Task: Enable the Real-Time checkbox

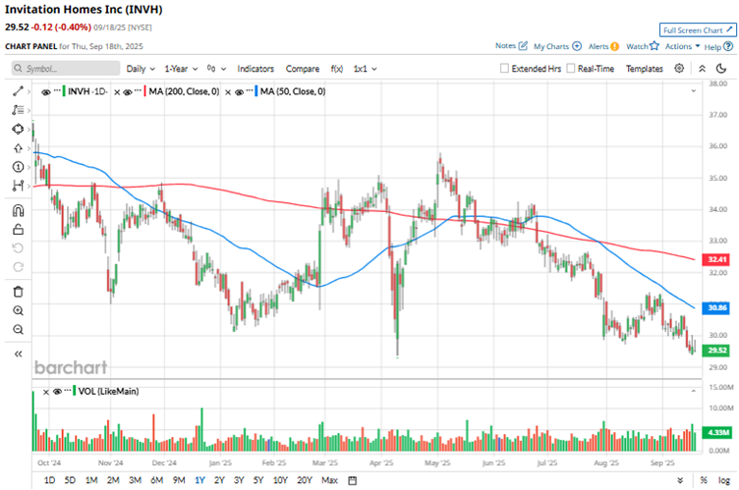Action: coord(571,69)
